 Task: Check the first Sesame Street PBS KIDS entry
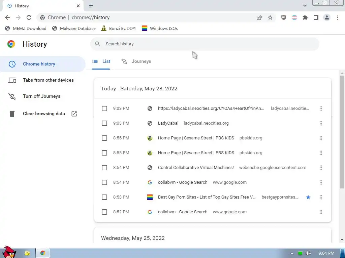pyautogui.click(x=104, y=138)
